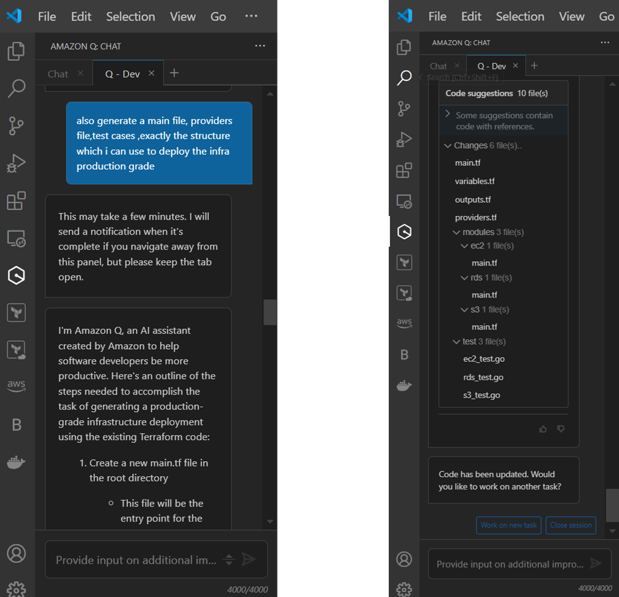Click the plus icon next to Q - Dev tab in Code suggestions window

pyautogui.click(x=534, y=66)
